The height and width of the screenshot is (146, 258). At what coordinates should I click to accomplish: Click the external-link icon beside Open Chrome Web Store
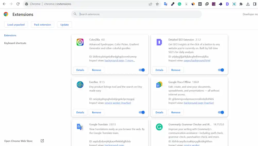click(42, 141)
